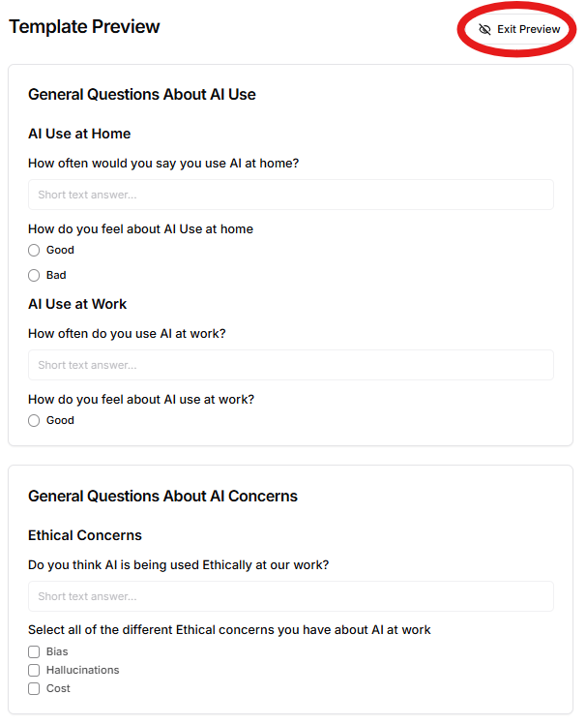Screen dimensions: 586x725
Task: Focus the AI at home frequency answer field
Action: [x=290, y=195]
